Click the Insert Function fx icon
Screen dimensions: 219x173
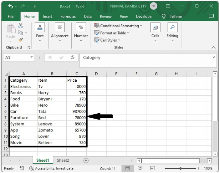(x=73, y=57)
